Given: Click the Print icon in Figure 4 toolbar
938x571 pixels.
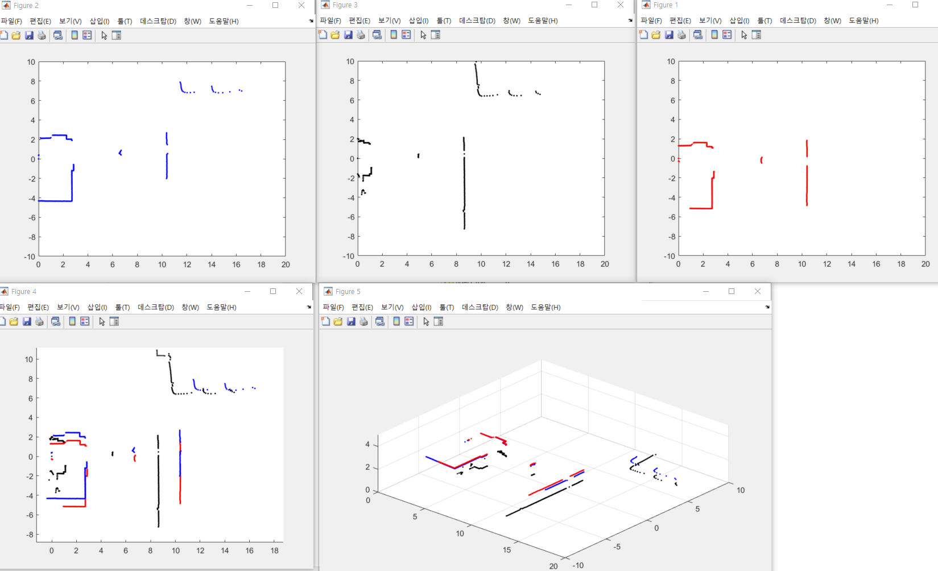Looking at the screenshot, I should tap(39, 321).
